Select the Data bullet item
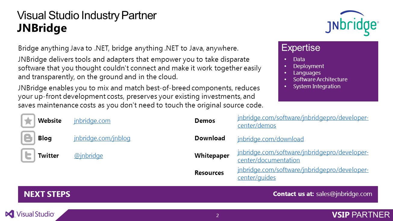The image size is (393, 221). point(299,59)
